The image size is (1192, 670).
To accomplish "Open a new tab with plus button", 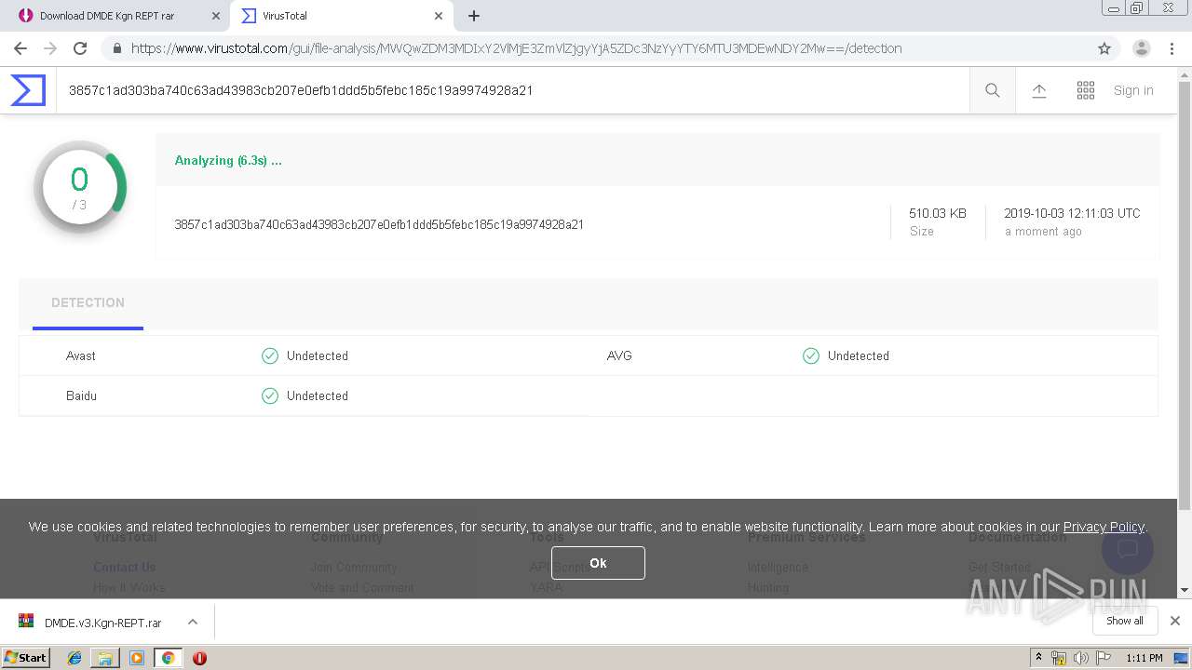I will [x=474, y=16].
